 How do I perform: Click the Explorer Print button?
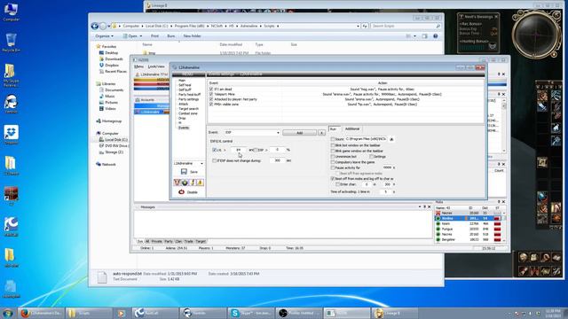[154, 36]
